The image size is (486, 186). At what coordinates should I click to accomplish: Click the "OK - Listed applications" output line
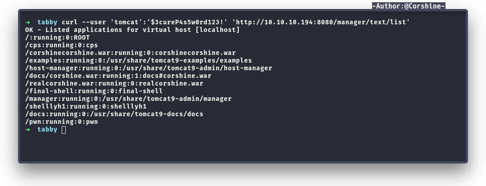click(132, 30)
